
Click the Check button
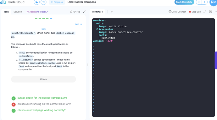(x=43, y=79)
